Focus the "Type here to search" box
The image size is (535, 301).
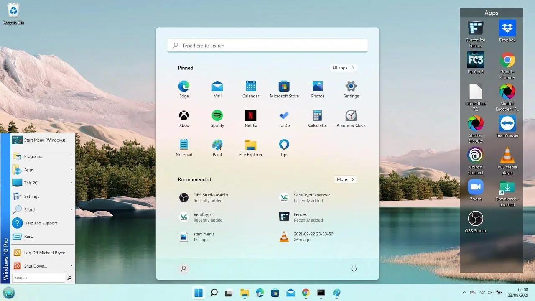tap(267, 46)
